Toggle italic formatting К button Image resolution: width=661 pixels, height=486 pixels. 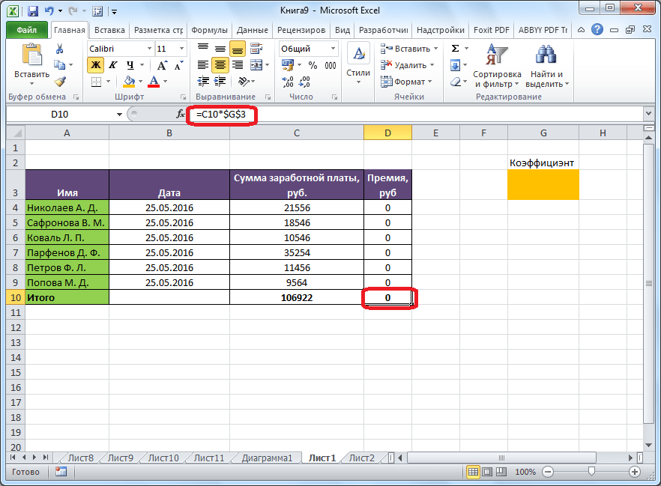tap(113, 65)
